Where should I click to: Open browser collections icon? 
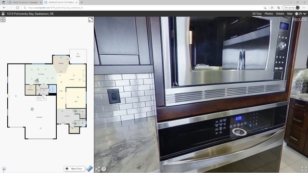279,8
